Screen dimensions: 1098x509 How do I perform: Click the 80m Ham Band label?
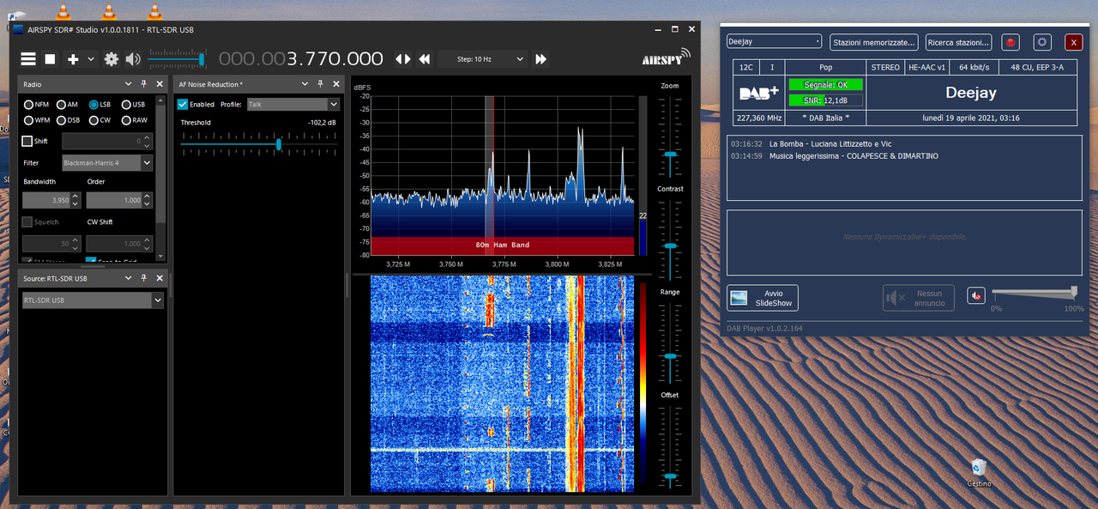[x=503, y=245]
